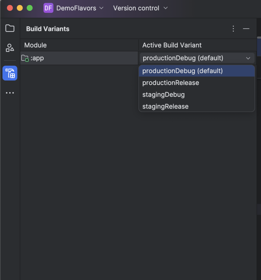
Task: Select productionRelease from the variant list
Action: pyautogui.click(x=170, y=83)
